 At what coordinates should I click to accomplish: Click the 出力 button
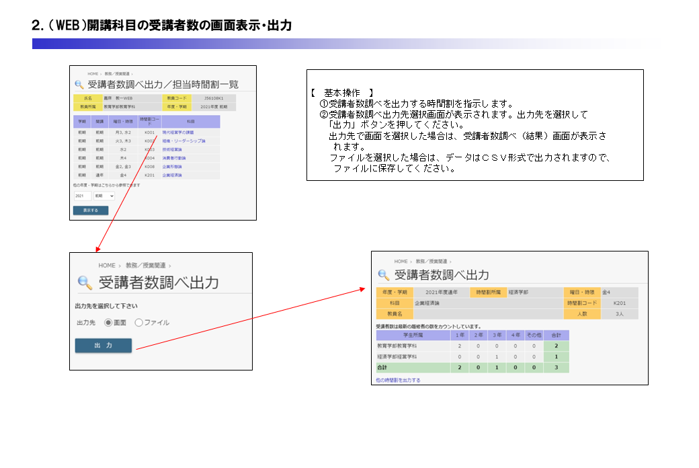tap(104, 346)
